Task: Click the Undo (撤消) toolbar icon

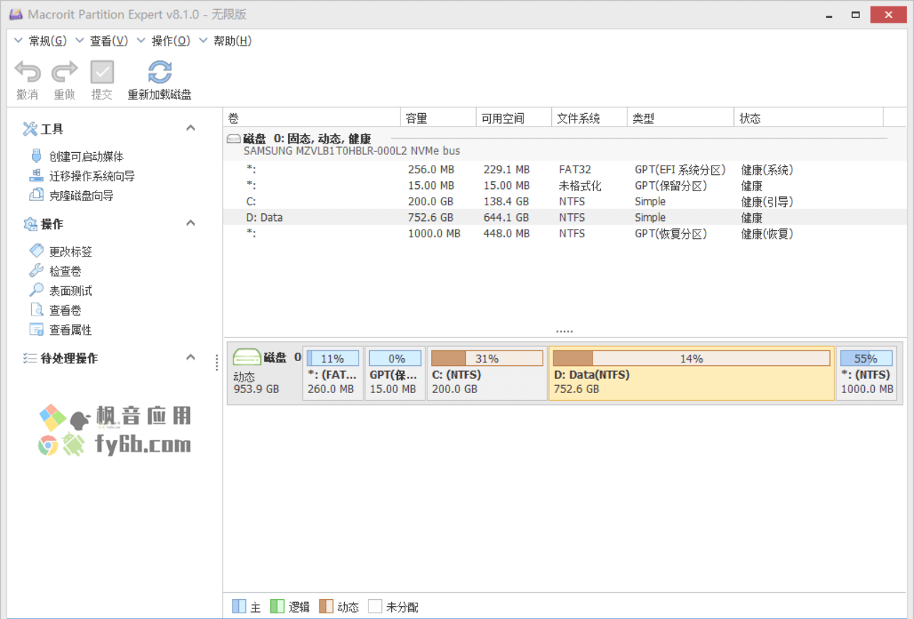Action: coord(28,72)
